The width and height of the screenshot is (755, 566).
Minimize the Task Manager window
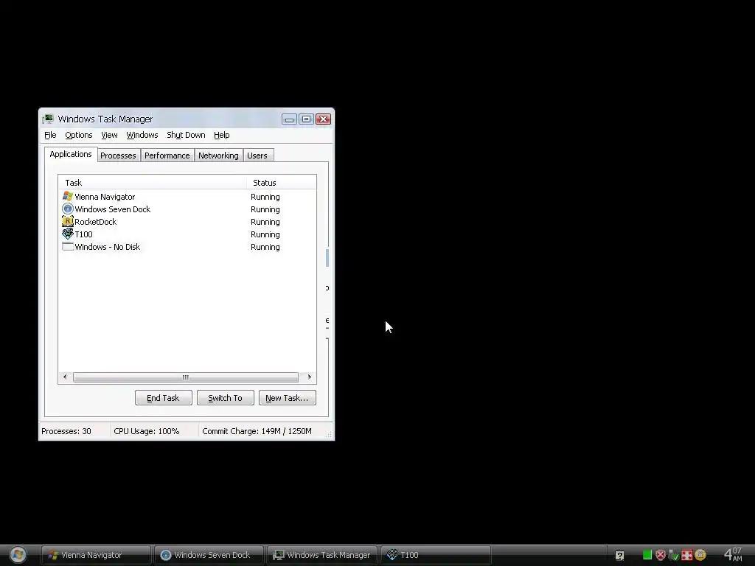pos(289,119)
